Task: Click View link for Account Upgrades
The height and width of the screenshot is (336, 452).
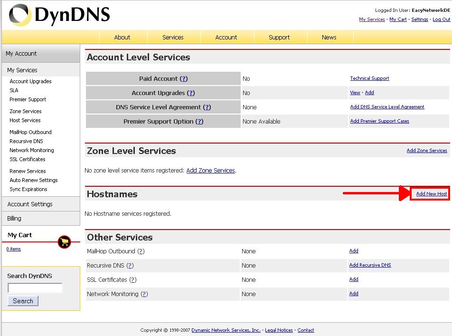Action: (355, 92)
